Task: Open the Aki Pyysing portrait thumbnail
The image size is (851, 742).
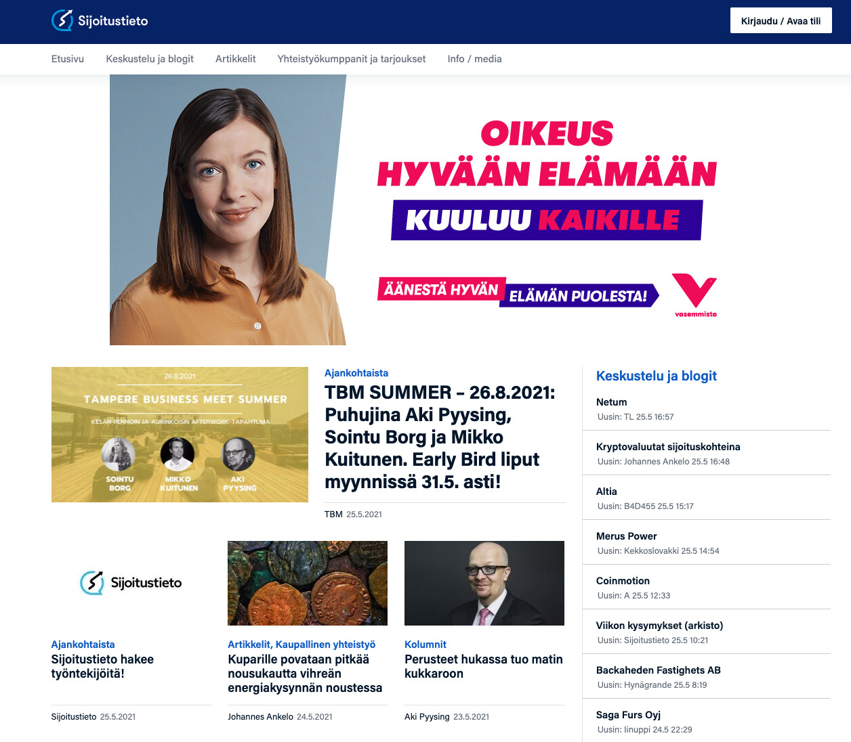Action: (484, 583)
